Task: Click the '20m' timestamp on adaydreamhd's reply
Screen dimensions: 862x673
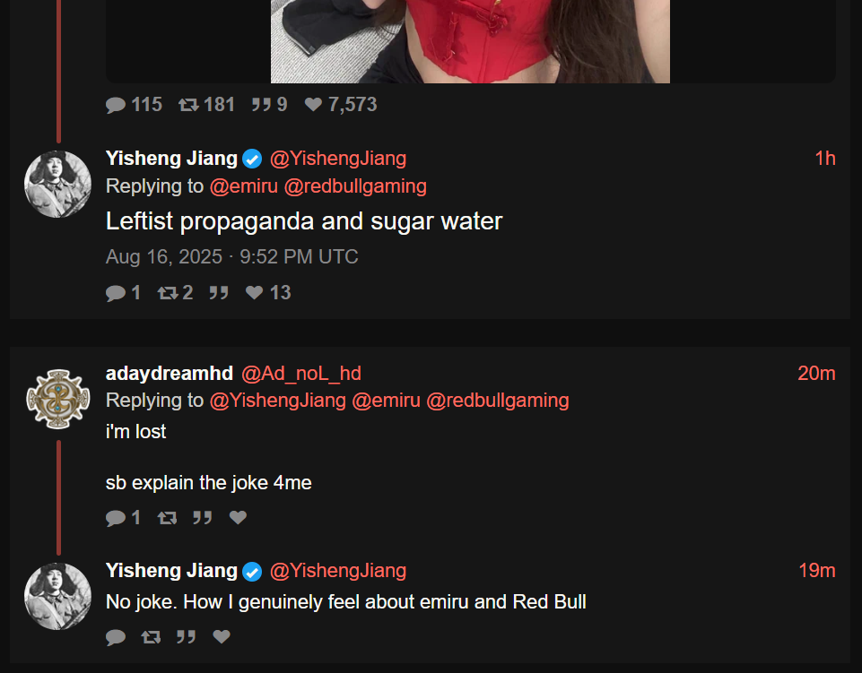Action: pyautogui.click(x=816, y=373)
